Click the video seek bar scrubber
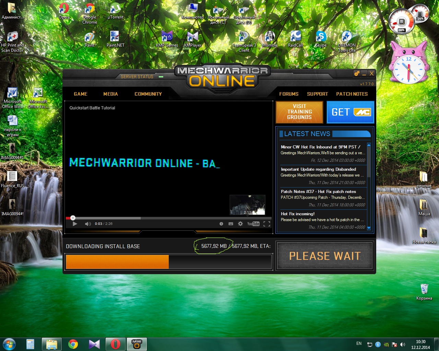The width and height of the screenshot is (439, 351). click(73, 218)
